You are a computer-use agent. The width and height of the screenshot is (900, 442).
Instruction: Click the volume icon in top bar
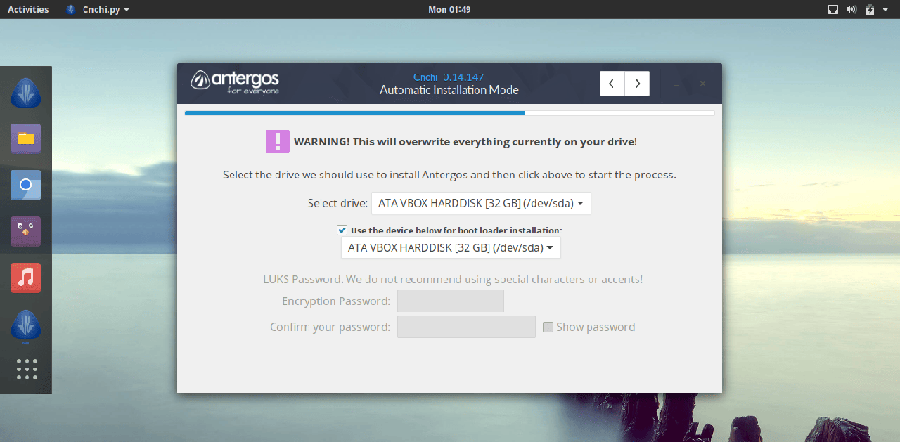tap(851, 9)
